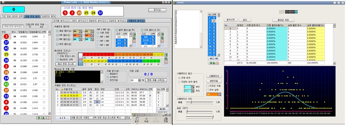Screen dimensions: 346x125
Task: Toggle the 확장 필터 checkbox
Action: click(57, 44)
